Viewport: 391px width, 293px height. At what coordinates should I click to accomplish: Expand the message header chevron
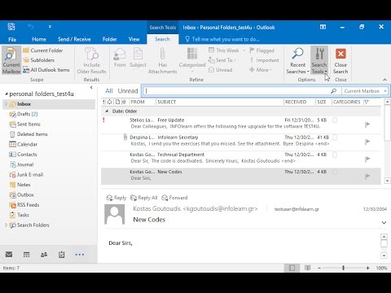point(384,223)
